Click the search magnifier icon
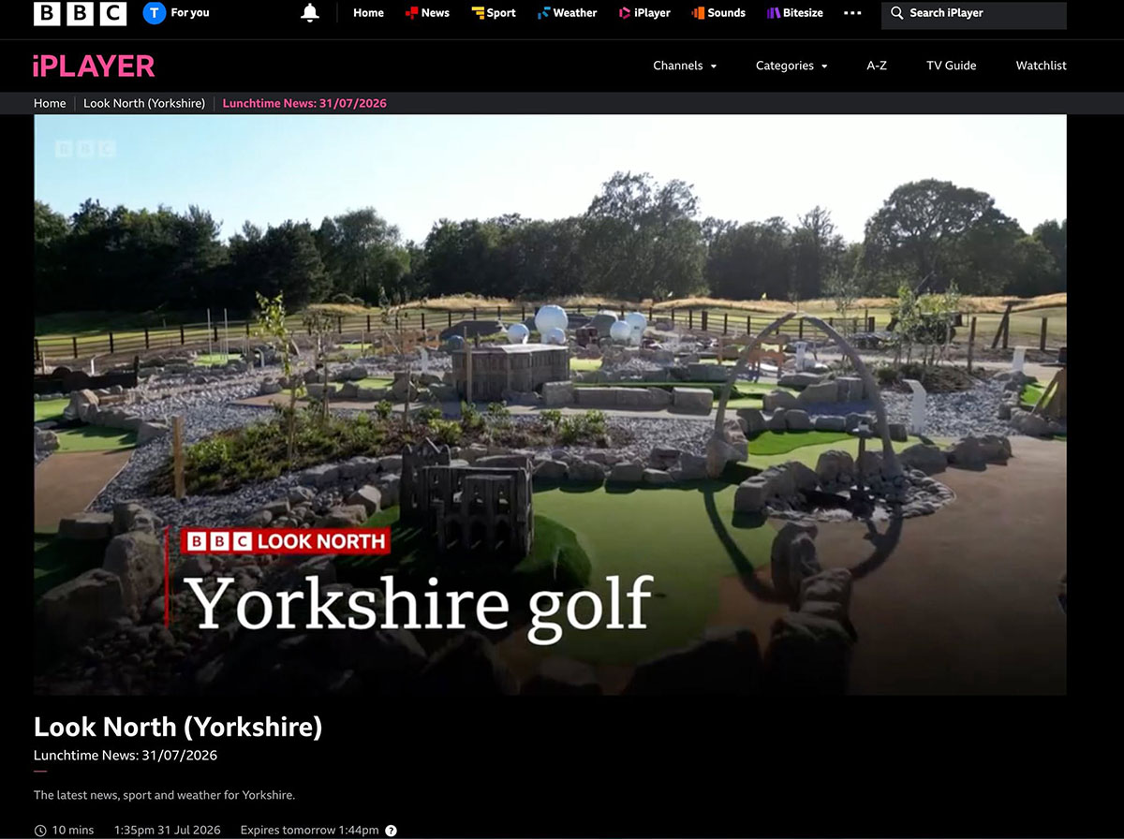 coord(896,13)
